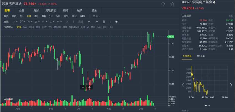Select 1分 minute interval
Viewport: 235px width, 112px height.
[x=51, y=16]
